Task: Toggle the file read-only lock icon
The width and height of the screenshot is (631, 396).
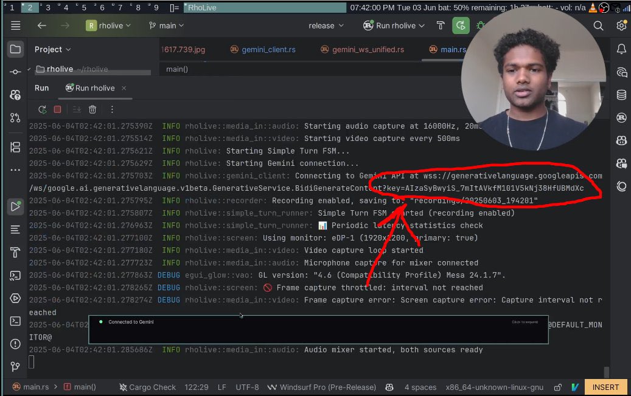Action: (558, 387)
